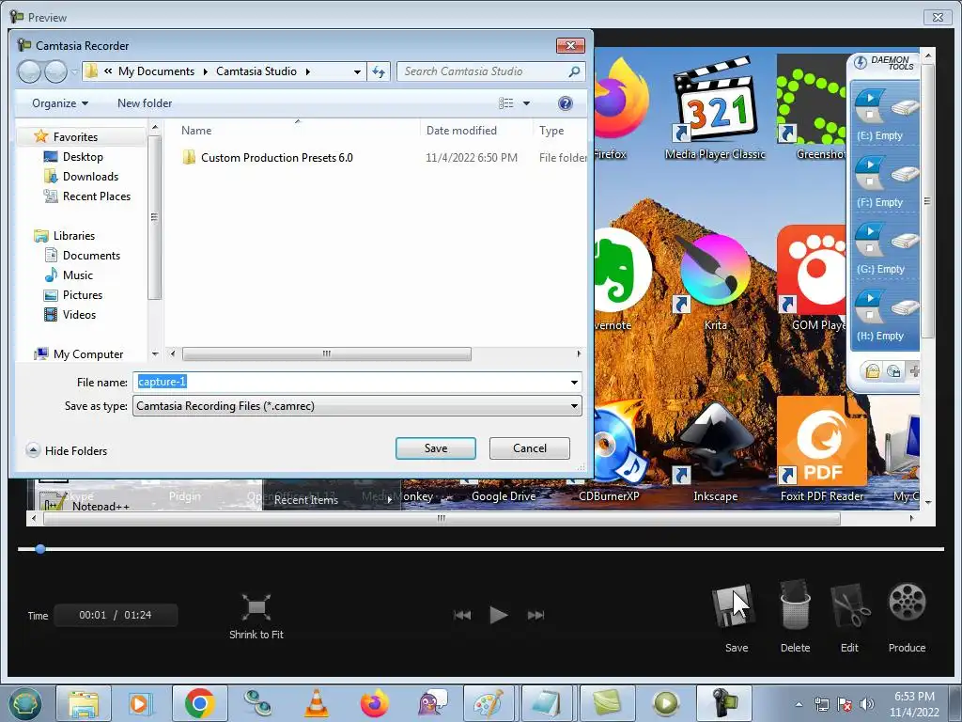Select My Computer in navigation pane
The height and width of the screenshot is (722, 962).
tap(87, 353)
